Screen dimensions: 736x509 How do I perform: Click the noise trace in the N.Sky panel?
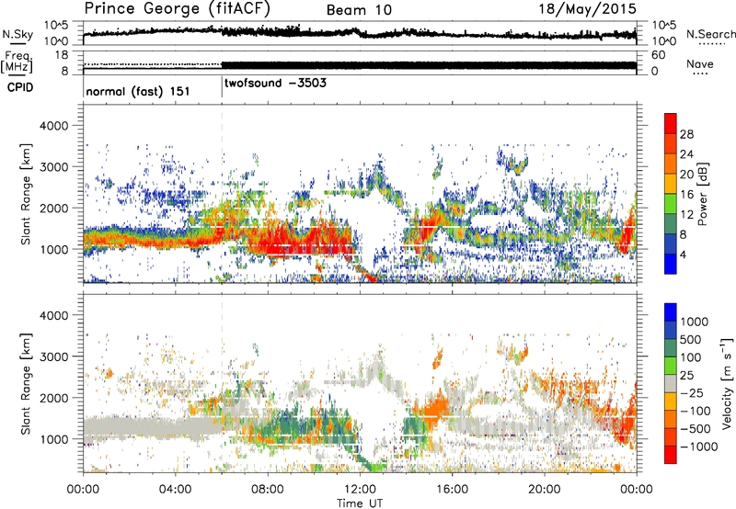pos(360,33)
